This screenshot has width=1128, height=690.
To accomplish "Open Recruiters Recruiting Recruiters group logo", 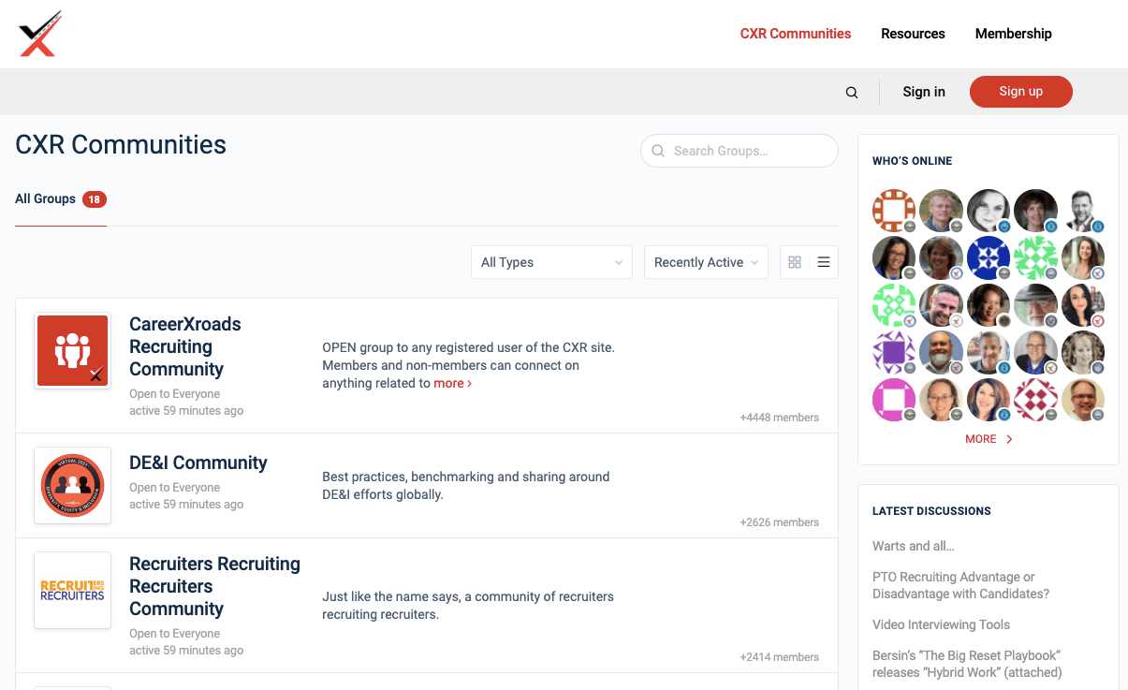I will (73, 590).
